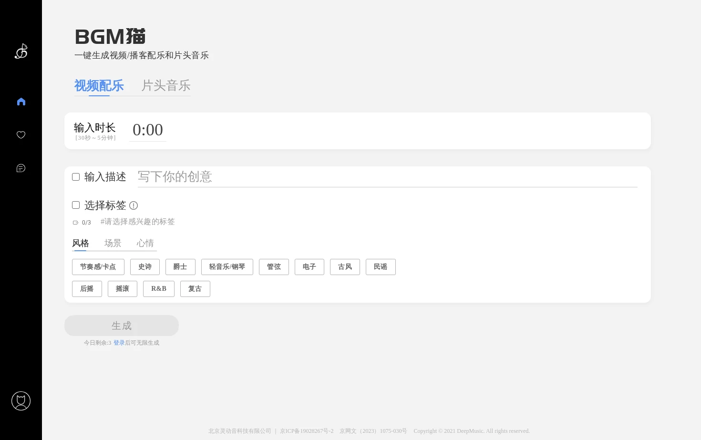Screen dimensions: 701x440
Task: Click the 一键生成视频/播客配乐和片头音乐 subtitle
Action: point(142,55)
